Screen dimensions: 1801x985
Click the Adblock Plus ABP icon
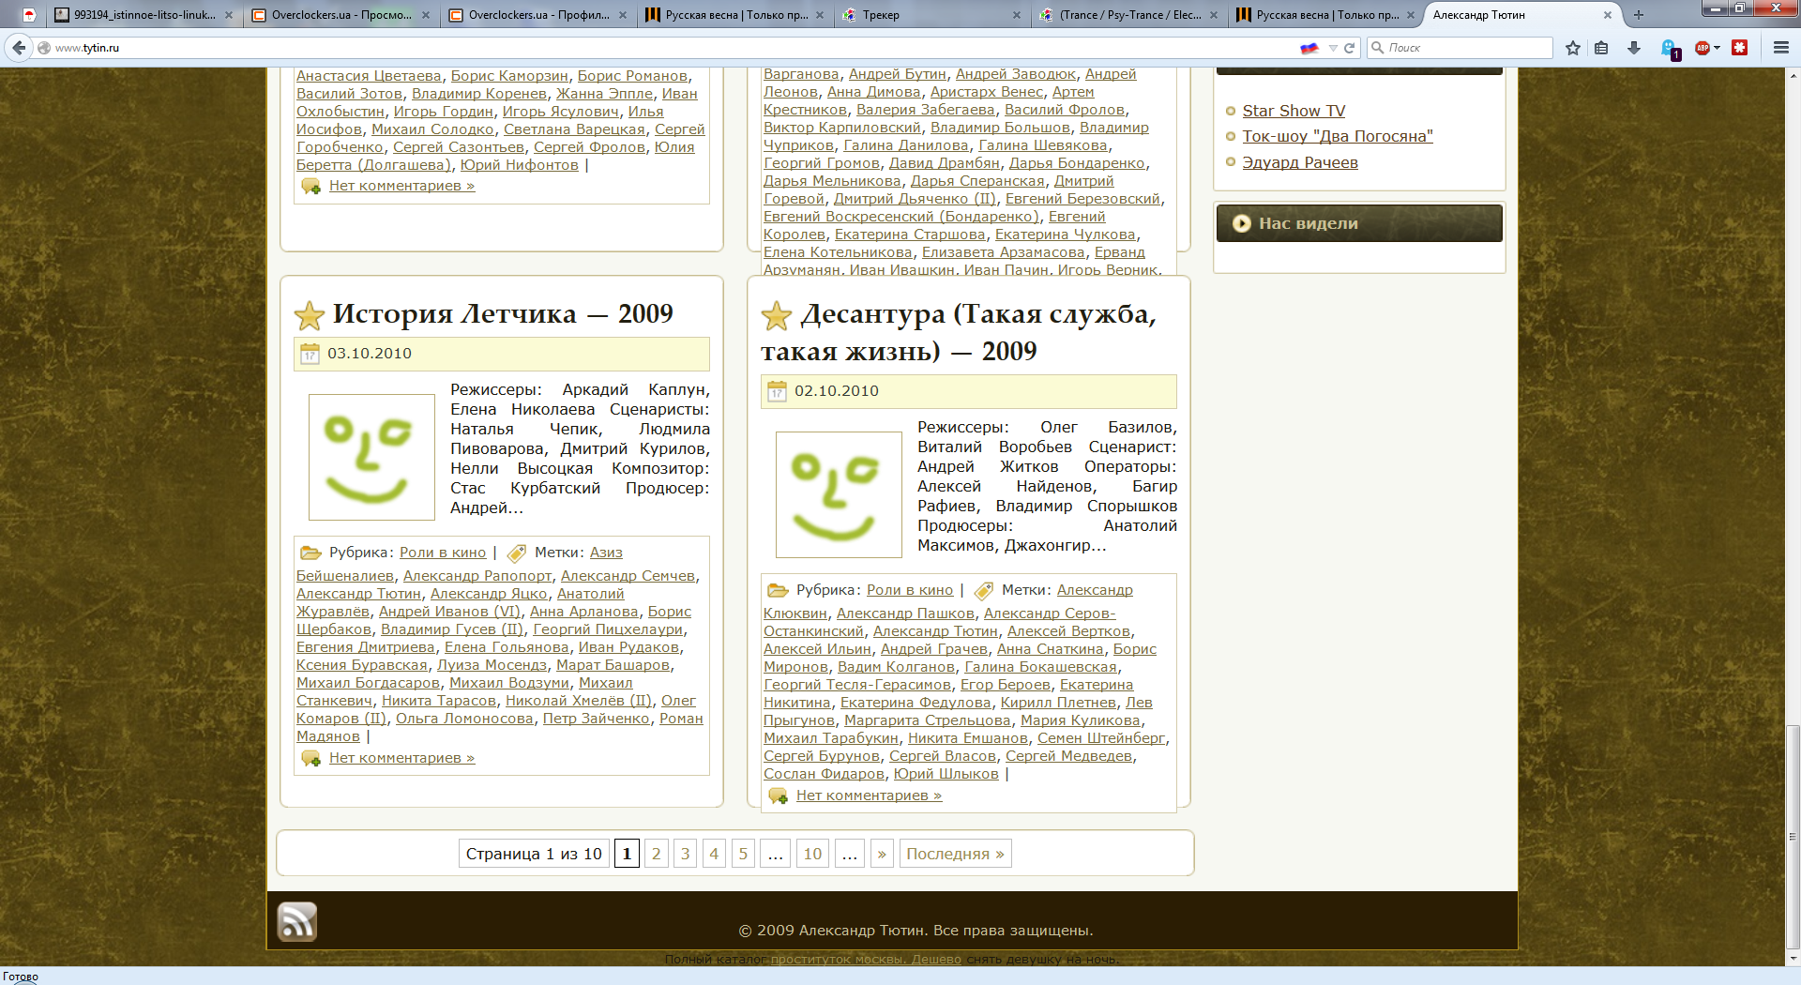(x=1702, y=48)
